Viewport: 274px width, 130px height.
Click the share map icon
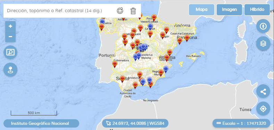pyautogui.click(x=263, y=91)
